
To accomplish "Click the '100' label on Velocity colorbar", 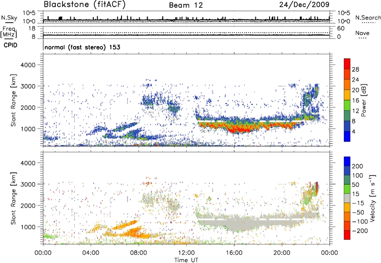I will 358,176.
